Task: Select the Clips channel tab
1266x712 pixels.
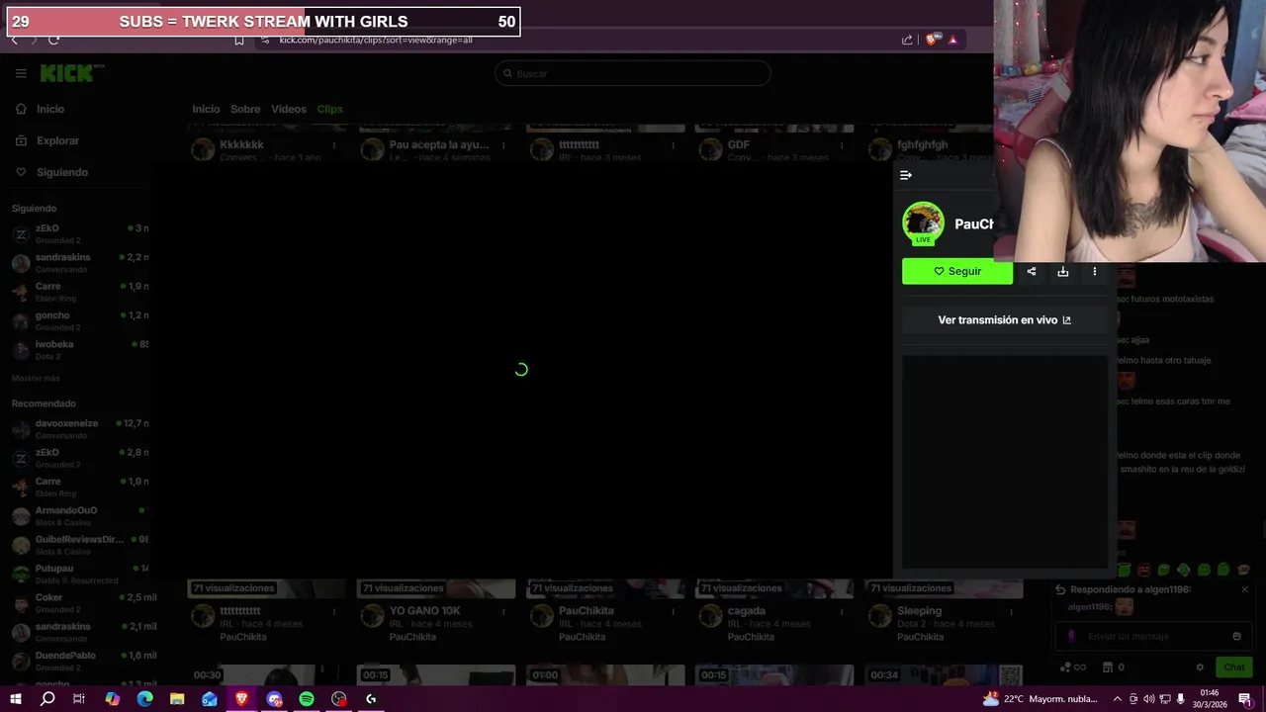Action: (x=329, y=109)
